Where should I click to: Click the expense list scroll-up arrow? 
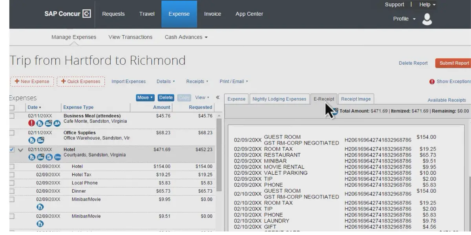point(219,115)
